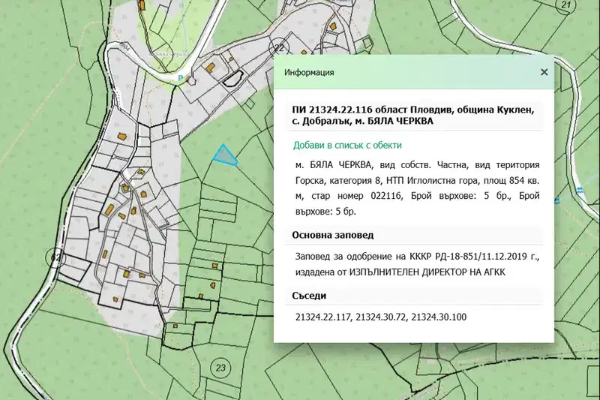
Task: Click the parcel description paragraph with площ 854
Action: 417,188
